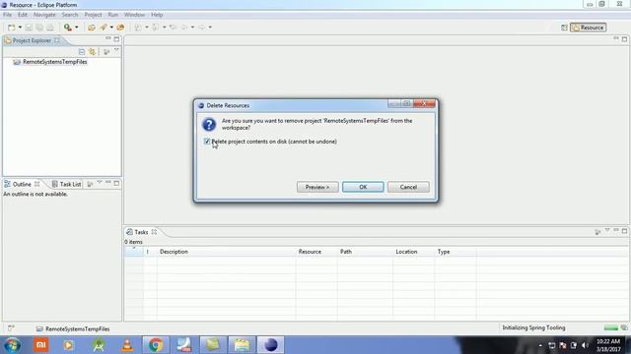
Task: Click Tasks panel filter configuration icon
Action: pyautogui.click(x=597, y=232)
